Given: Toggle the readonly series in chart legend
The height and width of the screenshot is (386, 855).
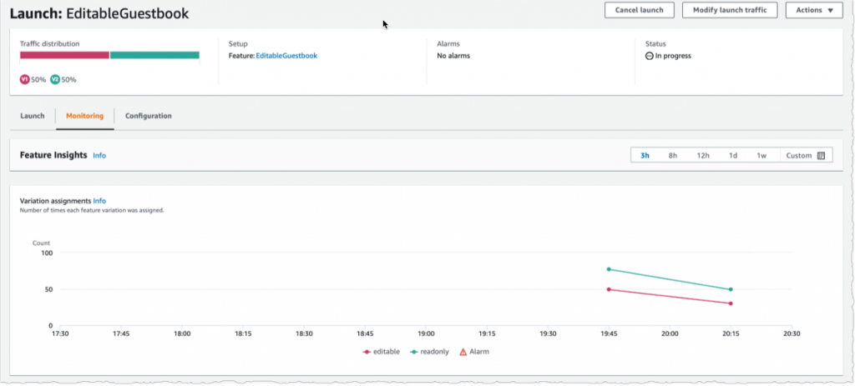Looking at the screenshot, I should click(430, 352).
